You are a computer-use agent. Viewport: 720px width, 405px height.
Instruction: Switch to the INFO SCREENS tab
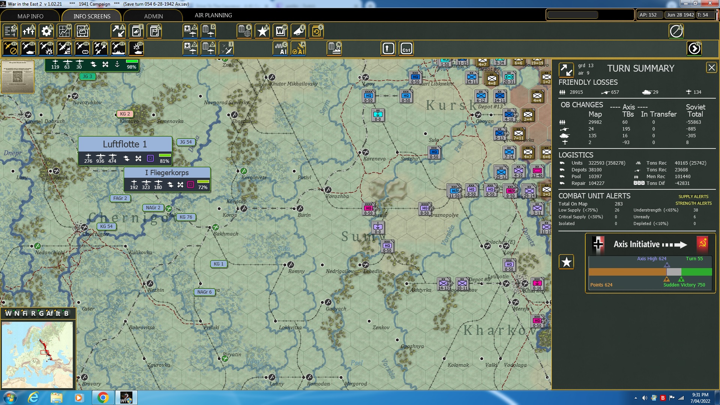[92, 16]
